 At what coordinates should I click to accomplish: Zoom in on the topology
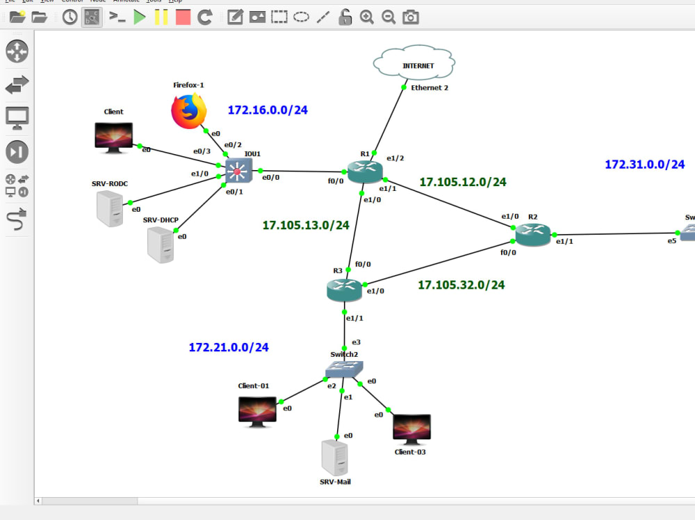point(367,17)
